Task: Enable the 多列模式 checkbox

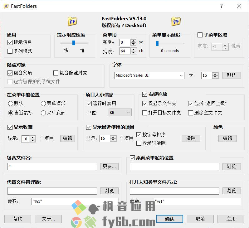Action: click(10, 51)
